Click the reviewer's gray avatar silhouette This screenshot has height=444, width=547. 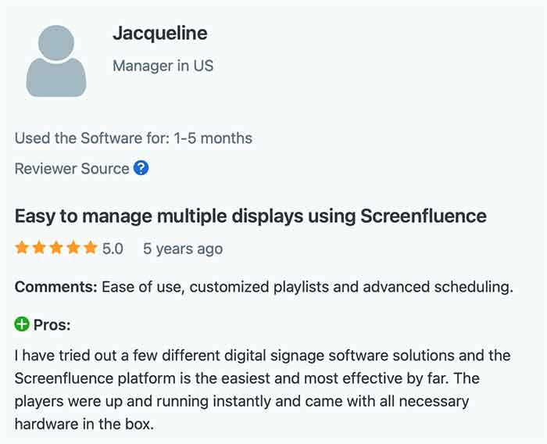tap(55, 61)
